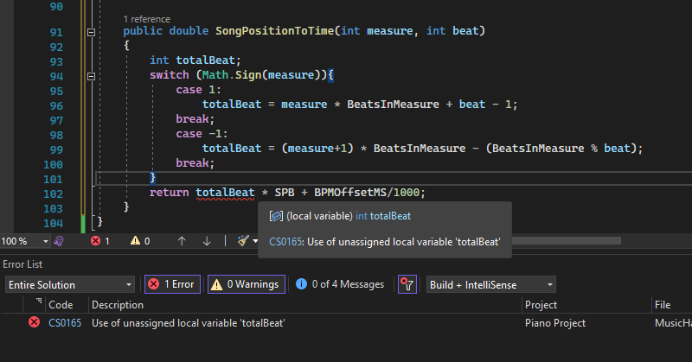Go to next issue with down arrow
Image resolution: width=692 pixels, height=362 pixels.
pyautogui.click(x=207, y=241)
